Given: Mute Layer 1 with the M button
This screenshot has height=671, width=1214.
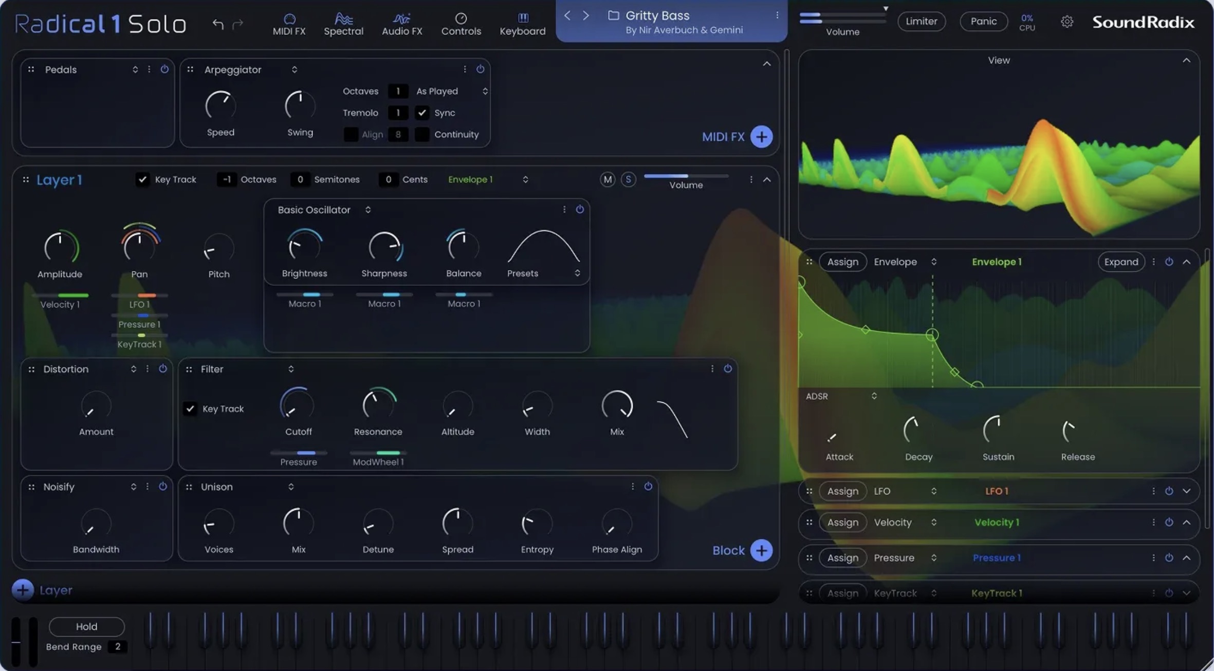Looking at the screenshot, I should pos(608,179).
